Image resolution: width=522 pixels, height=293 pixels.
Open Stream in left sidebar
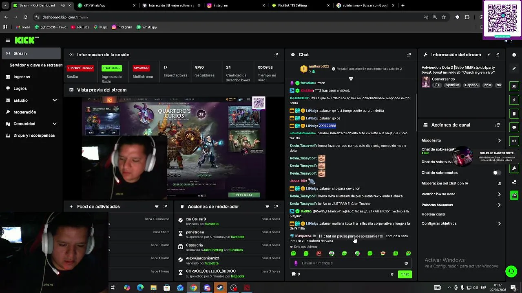point(31,53)
